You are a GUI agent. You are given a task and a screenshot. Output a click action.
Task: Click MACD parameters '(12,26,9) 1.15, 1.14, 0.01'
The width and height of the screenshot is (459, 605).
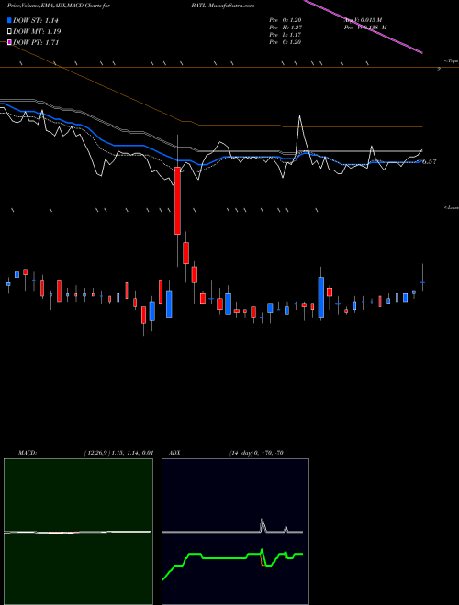point(119,453)
